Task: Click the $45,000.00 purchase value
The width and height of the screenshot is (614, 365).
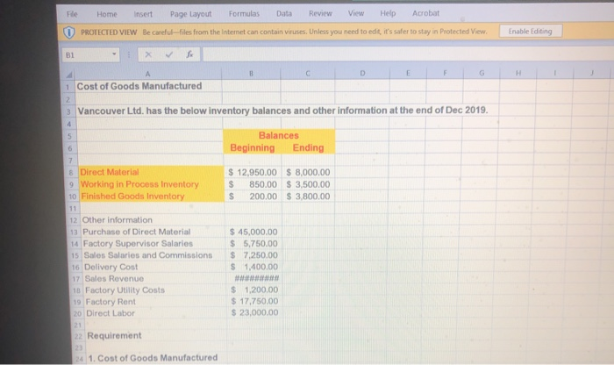Action: click(x=253, y=232)
